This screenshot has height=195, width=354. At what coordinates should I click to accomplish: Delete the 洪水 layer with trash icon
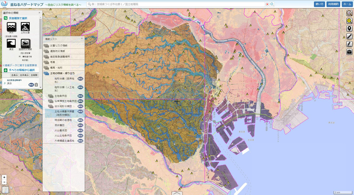(x=36, y=84)
